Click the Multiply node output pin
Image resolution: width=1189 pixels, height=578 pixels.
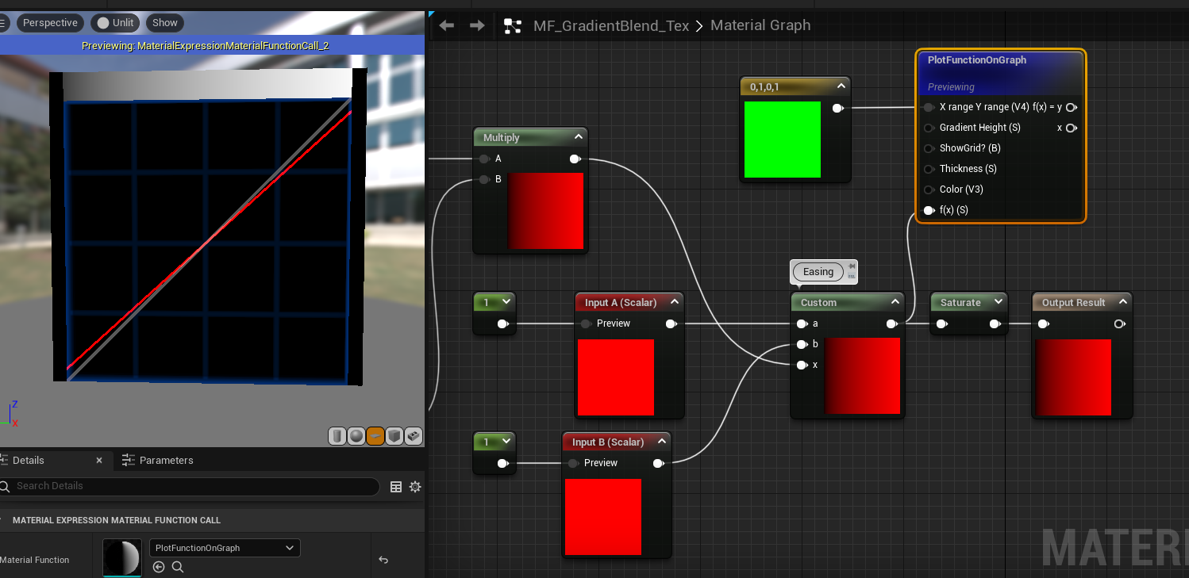pos(575,159)
